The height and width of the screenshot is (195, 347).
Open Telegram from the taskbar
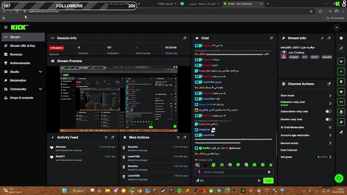pyautogui.click(x=219, y=191)
